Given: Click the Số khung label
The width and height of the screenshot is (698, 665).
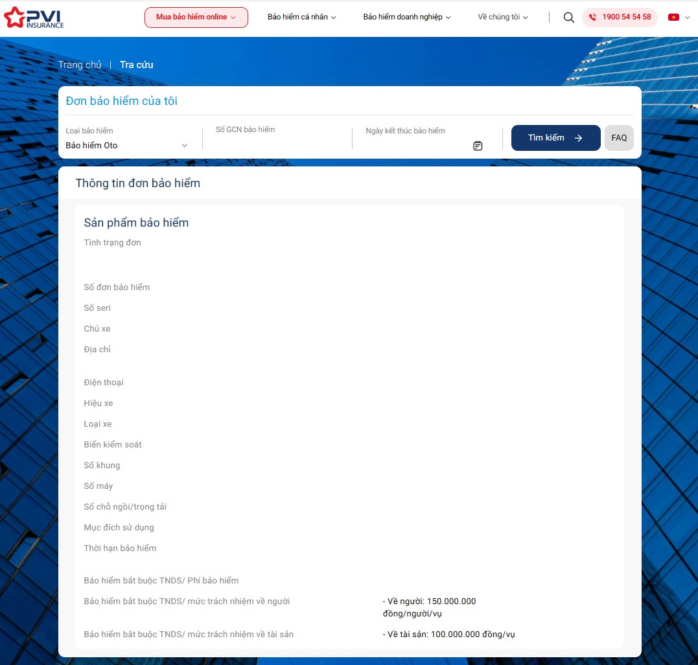Looking at the screenshot, I should coord(102,466).
